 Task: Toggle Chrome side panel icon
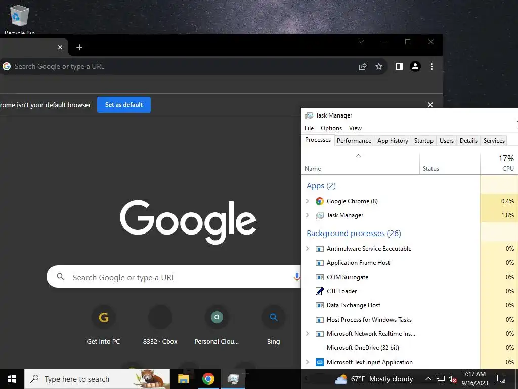(399, 66)
